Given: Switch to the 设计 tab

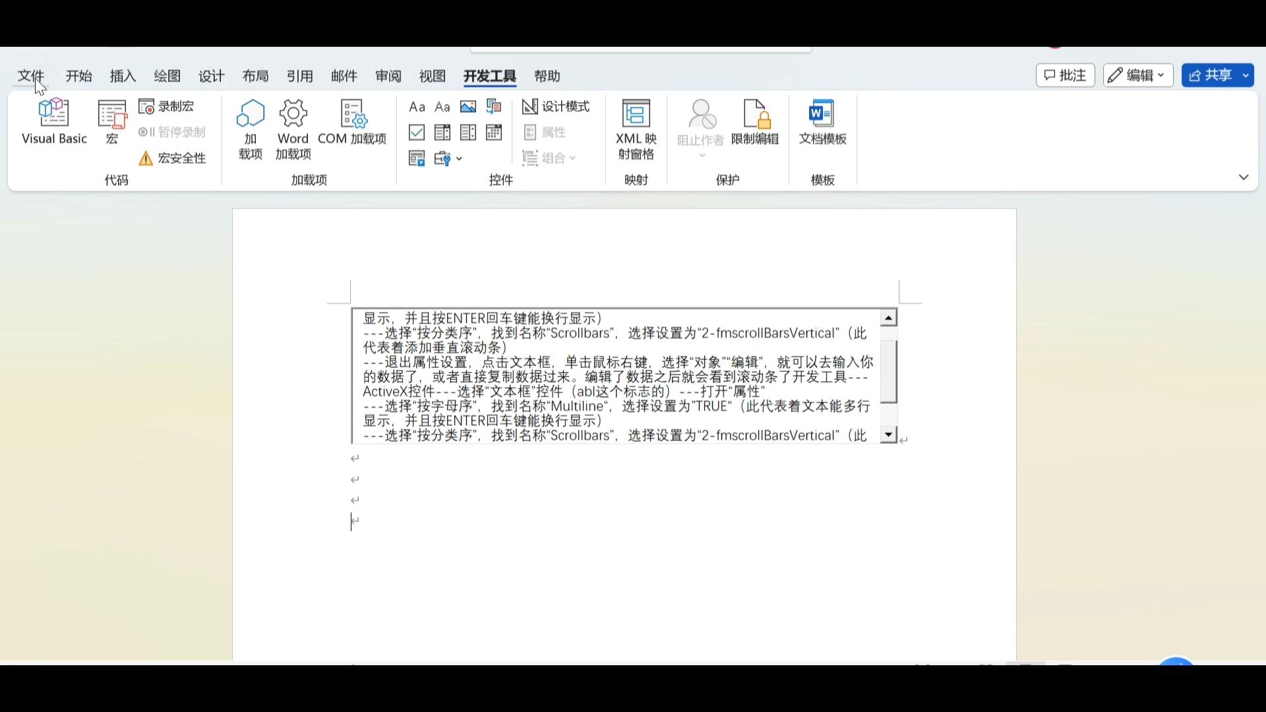Looking at the screenshot, I should pos(212,76).
